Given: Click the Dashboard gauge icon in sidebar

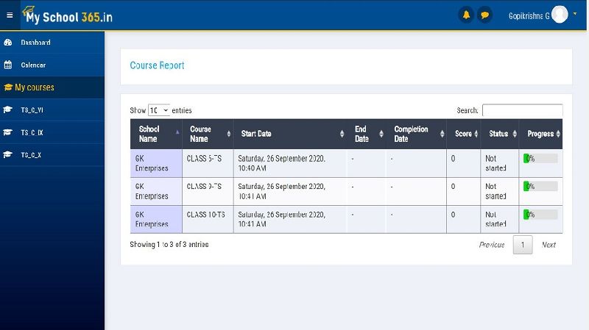Looking at the screenshot, I should (8, 43).
